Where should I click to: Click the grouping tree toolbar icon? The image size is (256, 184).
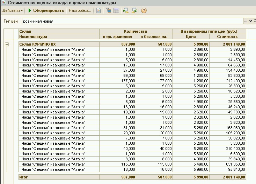(108, 10)
